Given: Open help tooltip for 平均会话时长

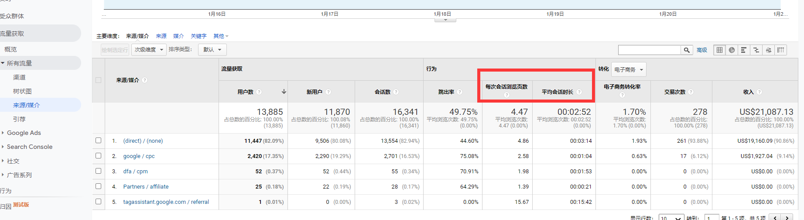Looking at the screenshot, I should [579, 92].
